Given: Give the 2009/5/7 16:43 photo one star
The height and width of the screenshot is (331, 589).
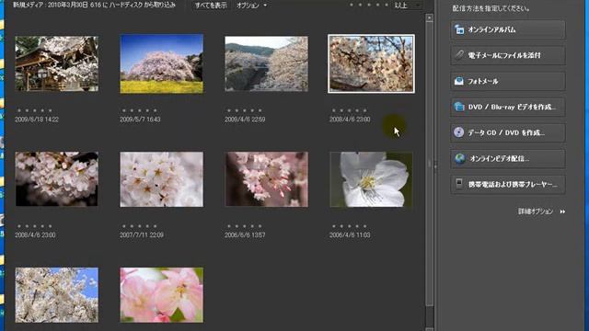Looking at the screenshot, I should tap(123, 110).
